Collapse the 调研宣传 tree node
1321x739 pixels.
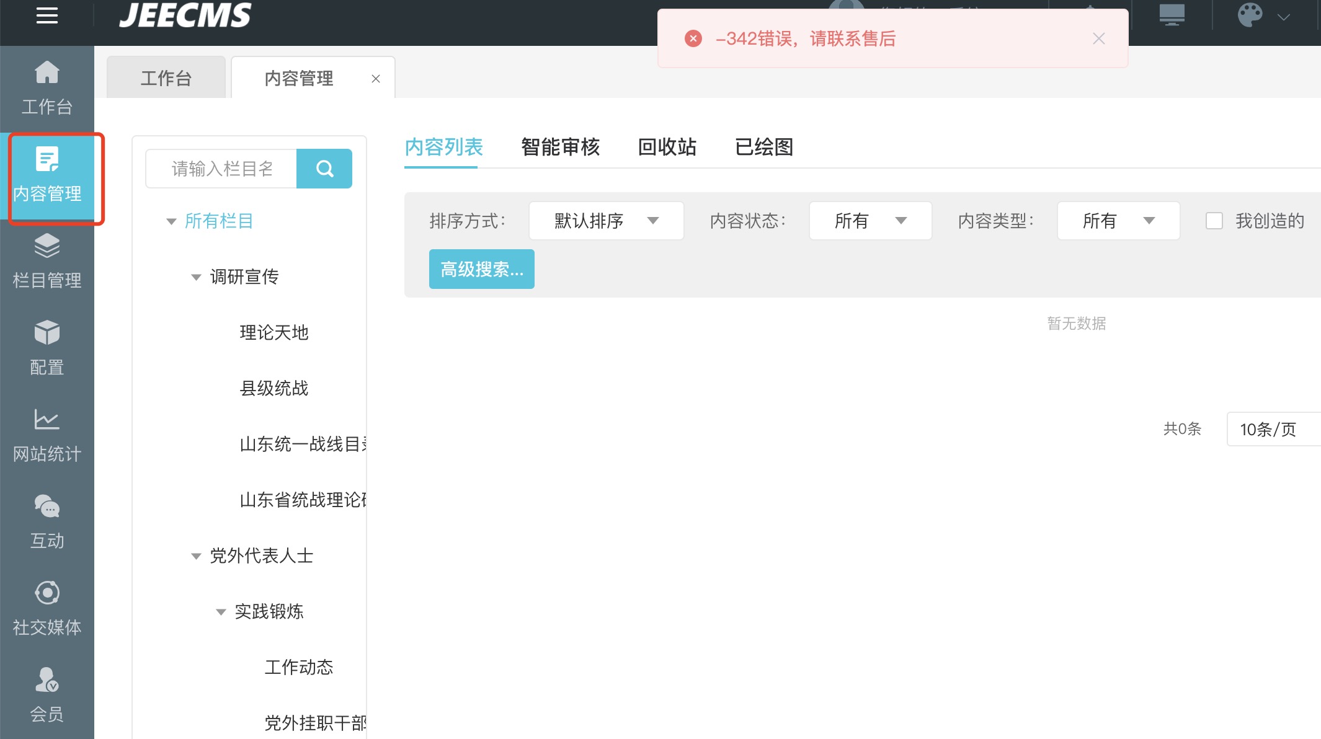(x=196, y=277)
